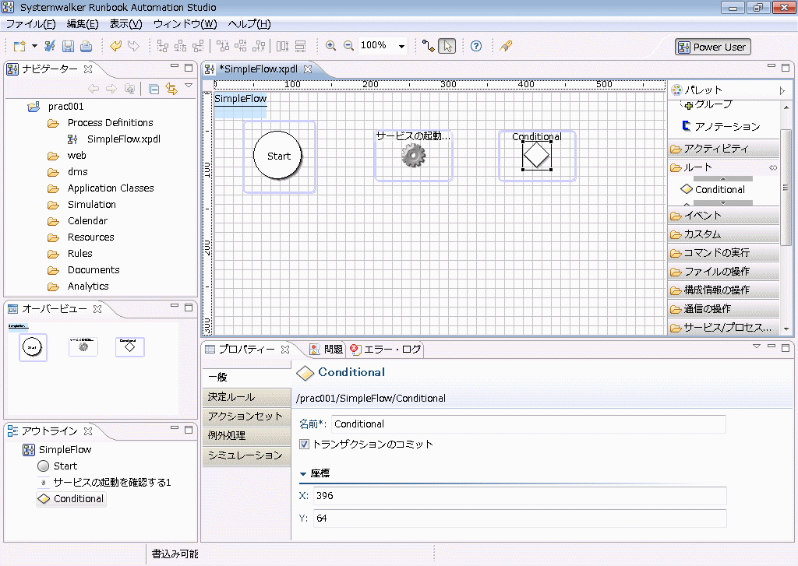Pick the アノテーション tool in the palette
798x566 pixels.
click(x=721, y=126)
